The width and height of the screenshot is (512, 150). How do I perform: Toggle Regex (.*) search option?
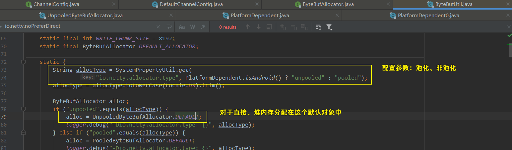point(203,27)
